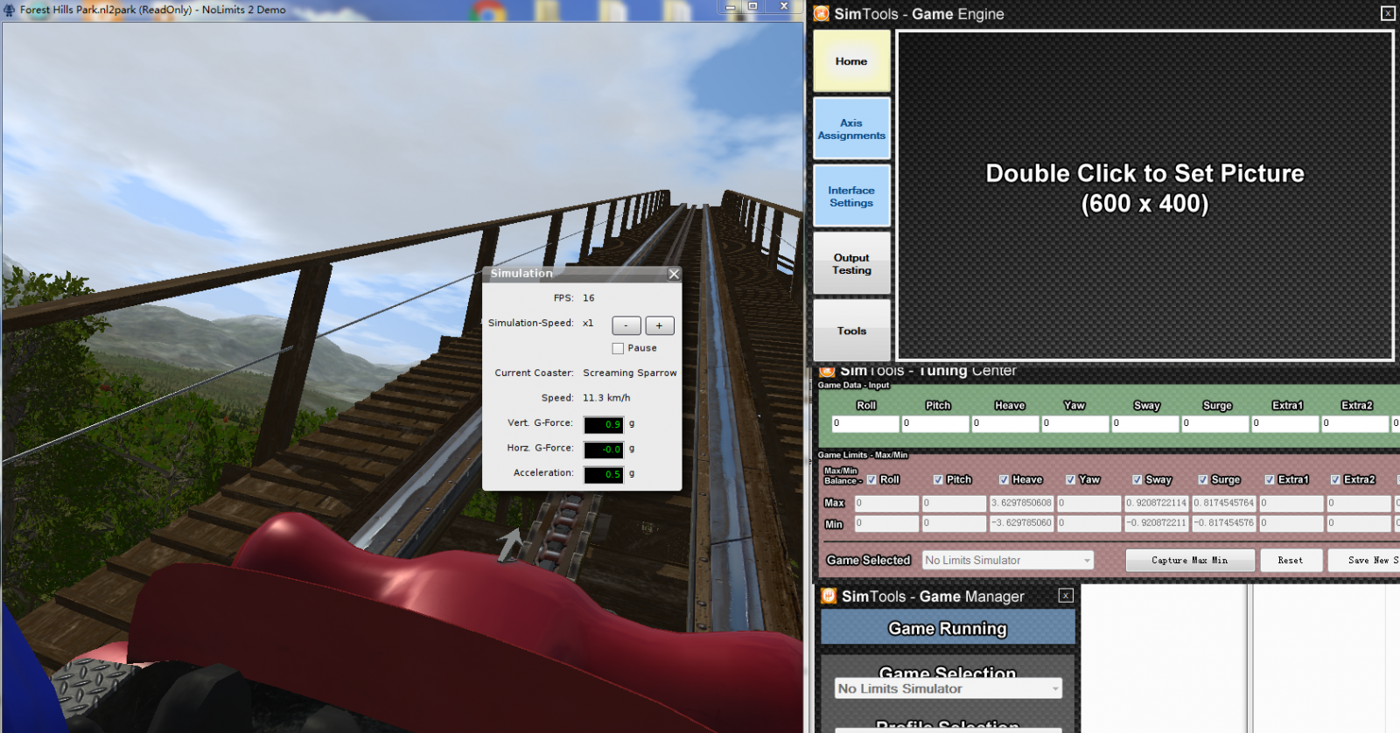Click the Roll Max limit field
This screenshot has height=733, width=1400.
coord(886,503)
